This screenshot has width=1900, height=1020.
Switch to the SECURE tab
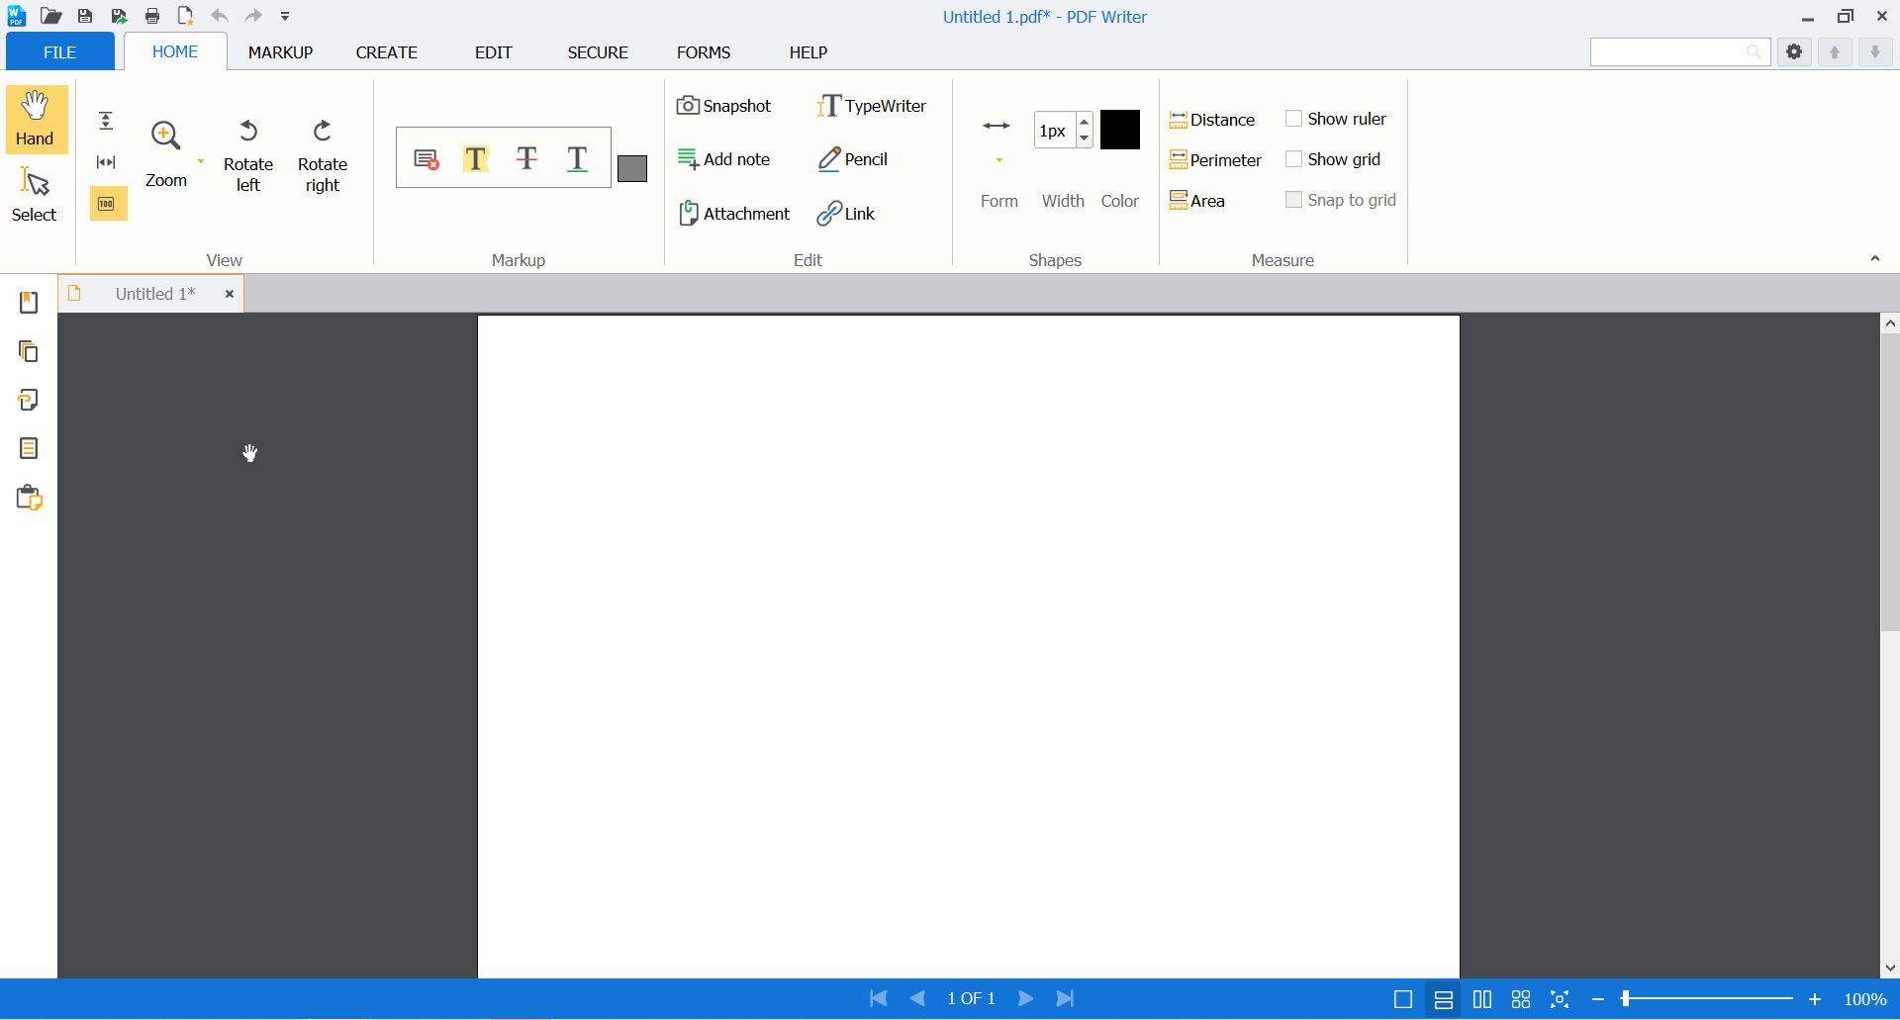(x=598, y=52)
